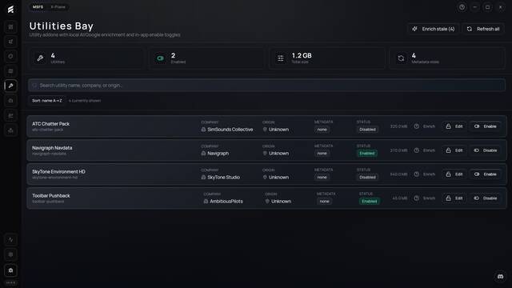Focus the search utility name input field
This screenshot has height=288, width=512.
click(266, 86)
